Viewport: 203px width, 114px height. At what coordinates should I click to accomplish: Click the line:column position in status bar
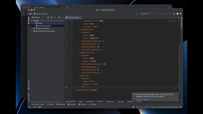138,107
